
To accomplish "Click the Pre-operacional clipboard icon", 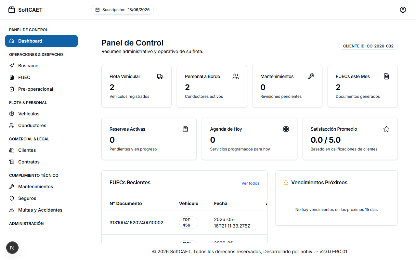I will (12, 89).
